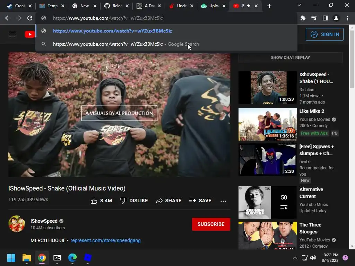
Task: Open the Like Mike 2 movie thumbnail
Action: tap(267, 124)
